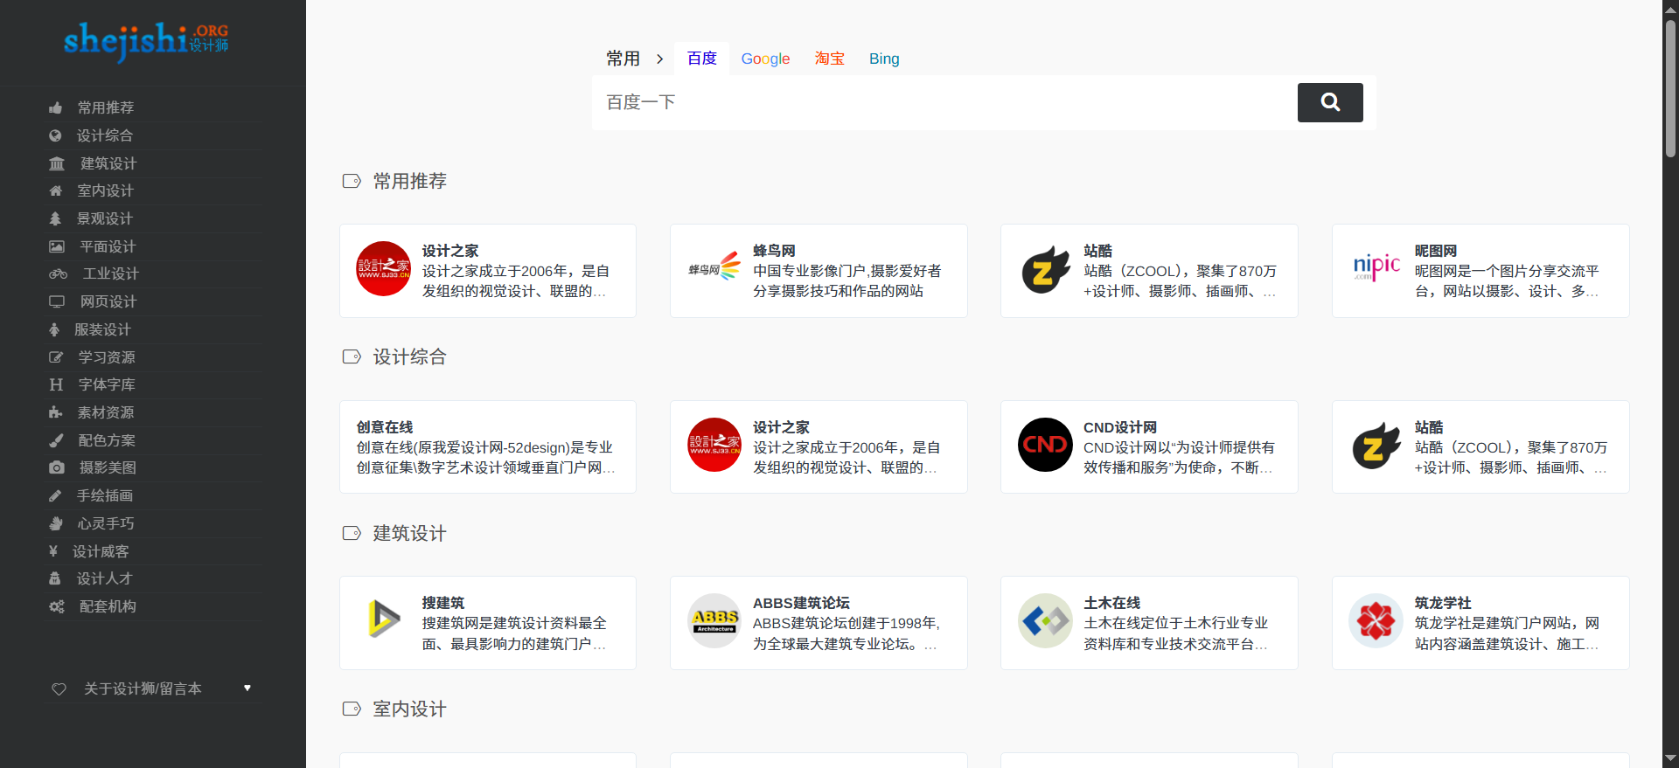Click the brush icon beside 配色方案

[56, 440]
